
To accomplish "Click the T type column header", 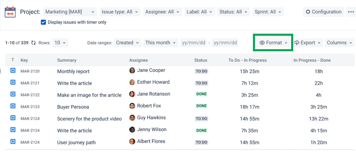I will pos(13,60).
